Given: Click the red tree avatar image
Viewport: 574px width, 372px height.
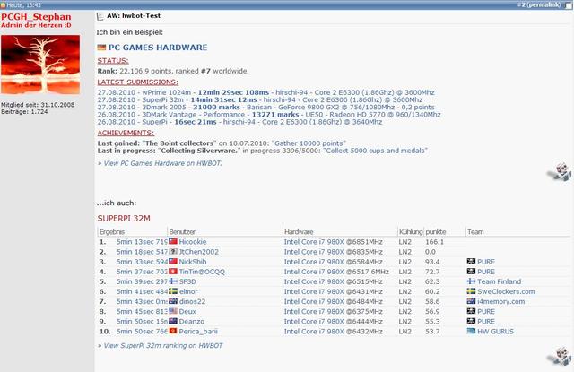Looking at the screenshot, I should click(40, 65).
